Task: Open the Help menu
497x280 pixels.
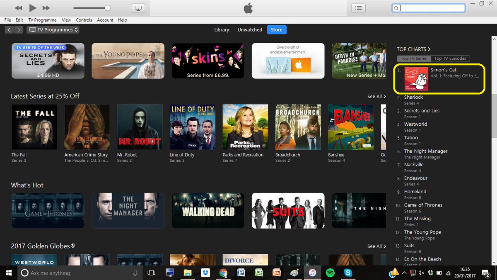Action: click(x=122, y=20)
